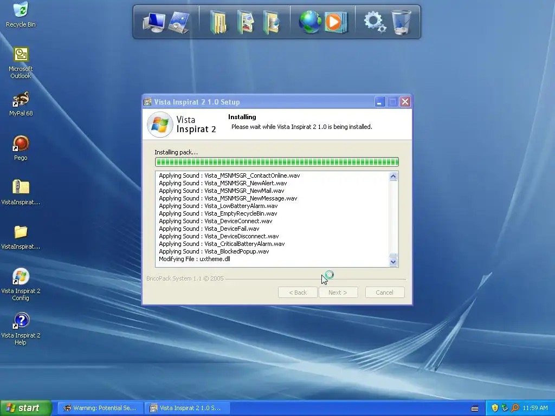Open the documents folder icon in the dock
The height and width of the screenshot is (416, 555).
(218, 22)
